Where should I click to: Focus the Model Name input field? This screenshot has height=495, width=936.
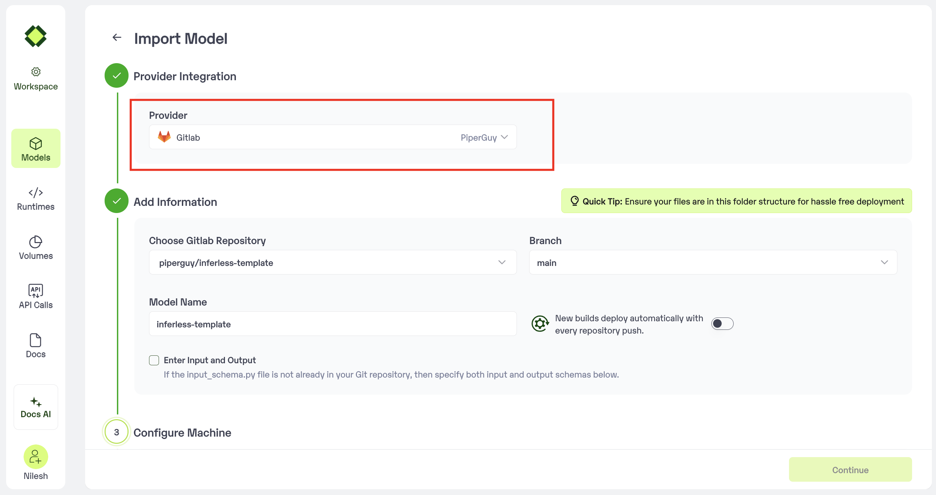333,324
